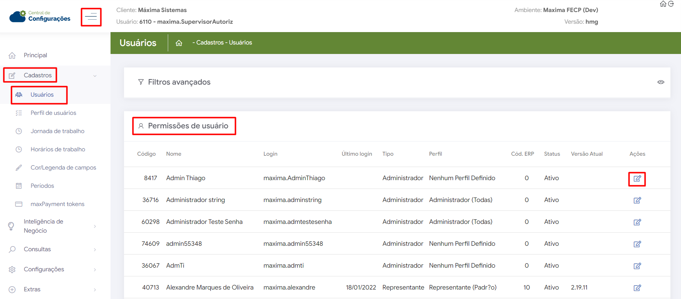The image size is (681, 299).
Task: Collapse the Cadastros menu section
Action: [x=94, y=76]
